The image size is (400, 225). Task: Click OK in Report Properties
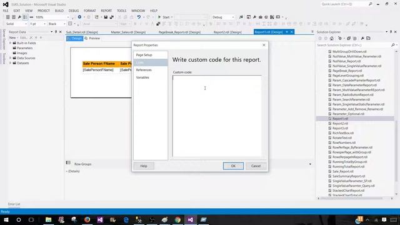233,166
